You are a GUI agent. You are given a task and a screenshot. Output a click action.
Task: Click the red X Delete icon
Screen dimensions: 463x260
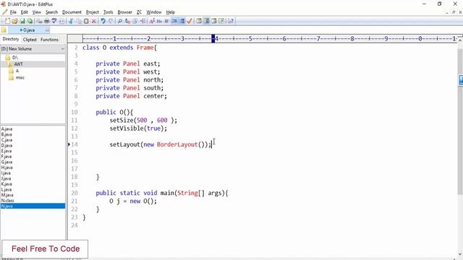(93, 21)
